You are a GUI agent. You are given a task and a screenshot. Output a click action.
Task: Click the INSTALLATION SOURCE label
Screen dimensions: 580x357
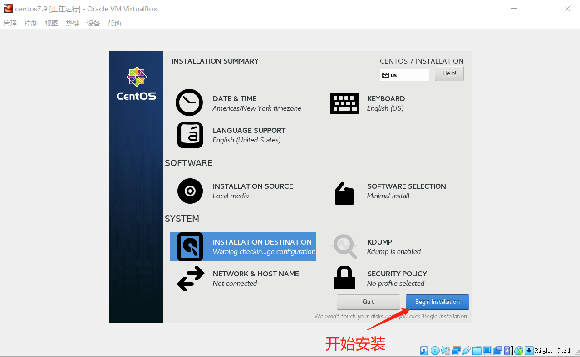(x=253, y=186)
